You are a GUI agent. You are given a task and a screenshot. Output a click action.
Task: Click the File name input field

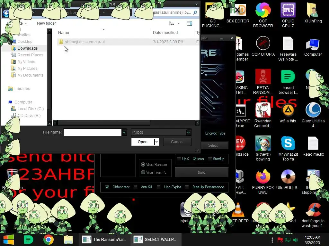[92, 132]
